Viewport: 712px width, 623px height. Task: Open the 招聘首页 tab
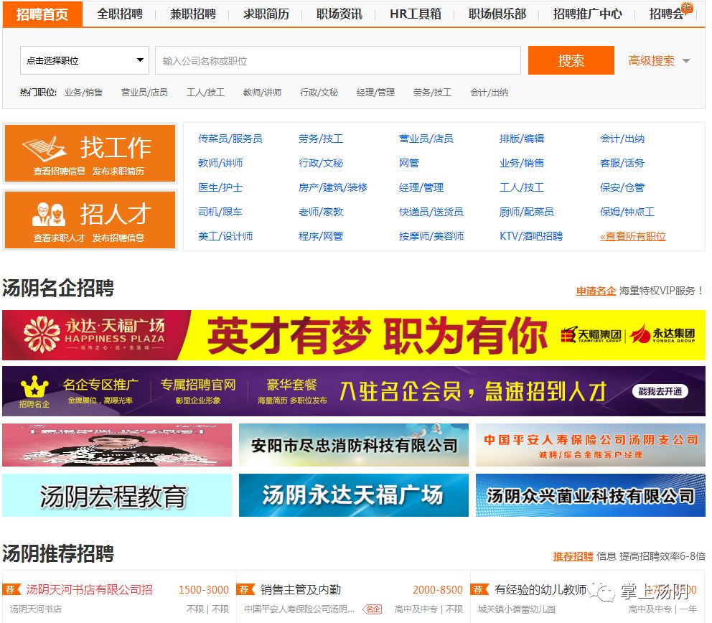pyautogui.click(x=42, y=14)
